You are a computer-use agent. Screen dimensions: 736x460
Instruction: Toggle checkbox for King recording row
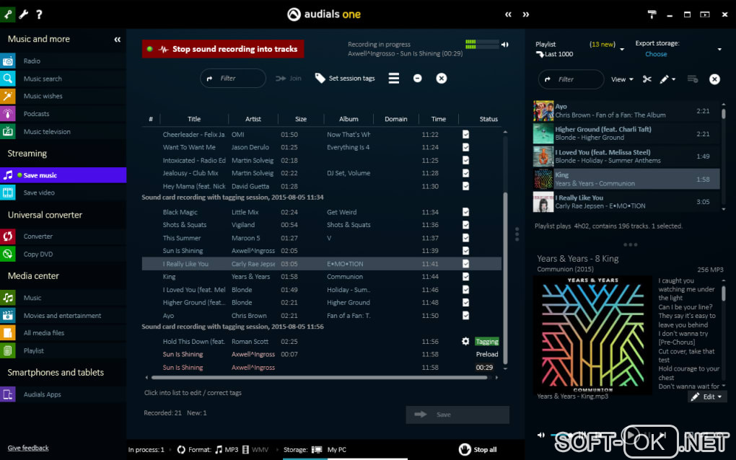tap(465, 277)
